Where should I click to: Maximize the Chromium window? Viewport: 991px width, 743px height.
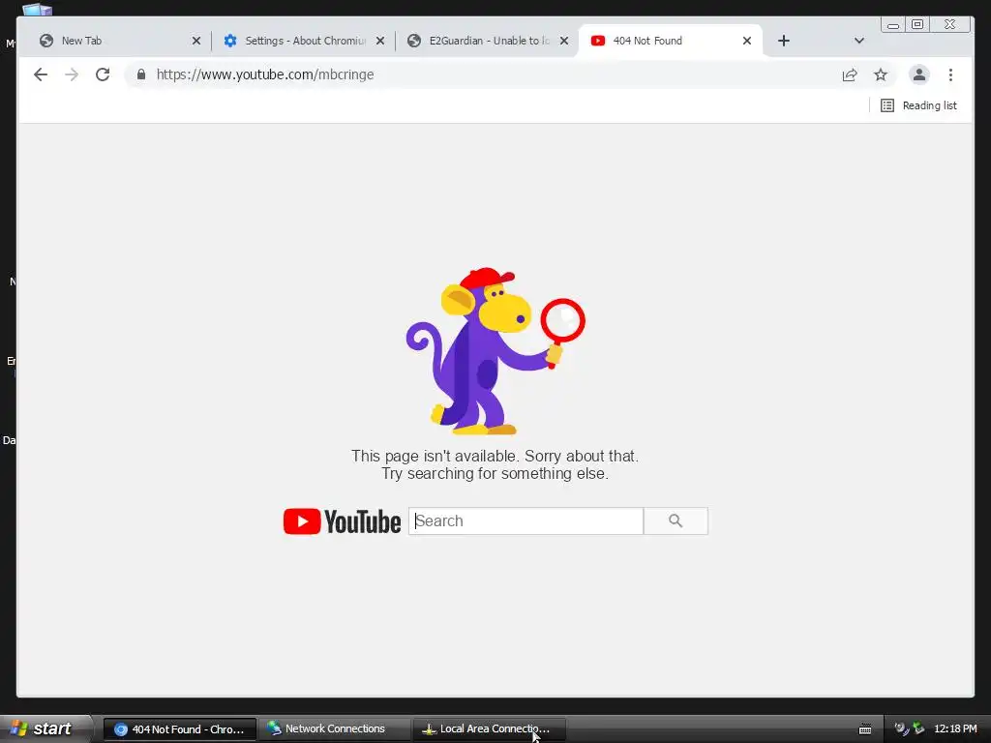point(917,24)
